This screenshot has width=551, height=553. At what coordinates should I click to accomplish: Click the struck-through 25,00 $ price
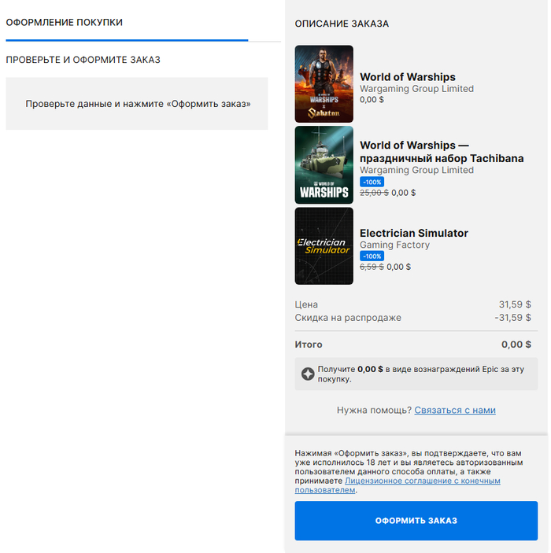pos(374,193)
